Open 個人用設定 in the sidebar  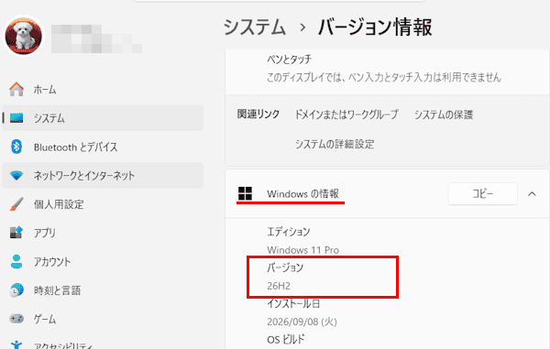103,204
